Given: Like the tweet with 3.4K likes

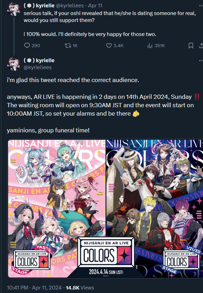Looking at the screenshot, I should click(115, 45).
